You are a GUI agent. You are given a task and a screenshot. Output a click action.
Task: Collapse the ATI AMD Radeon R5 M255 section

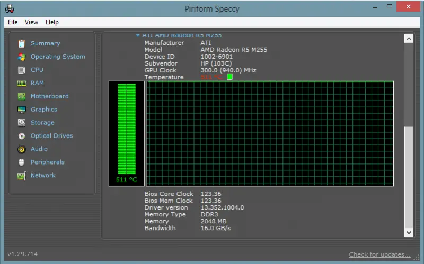pos(138,35)
